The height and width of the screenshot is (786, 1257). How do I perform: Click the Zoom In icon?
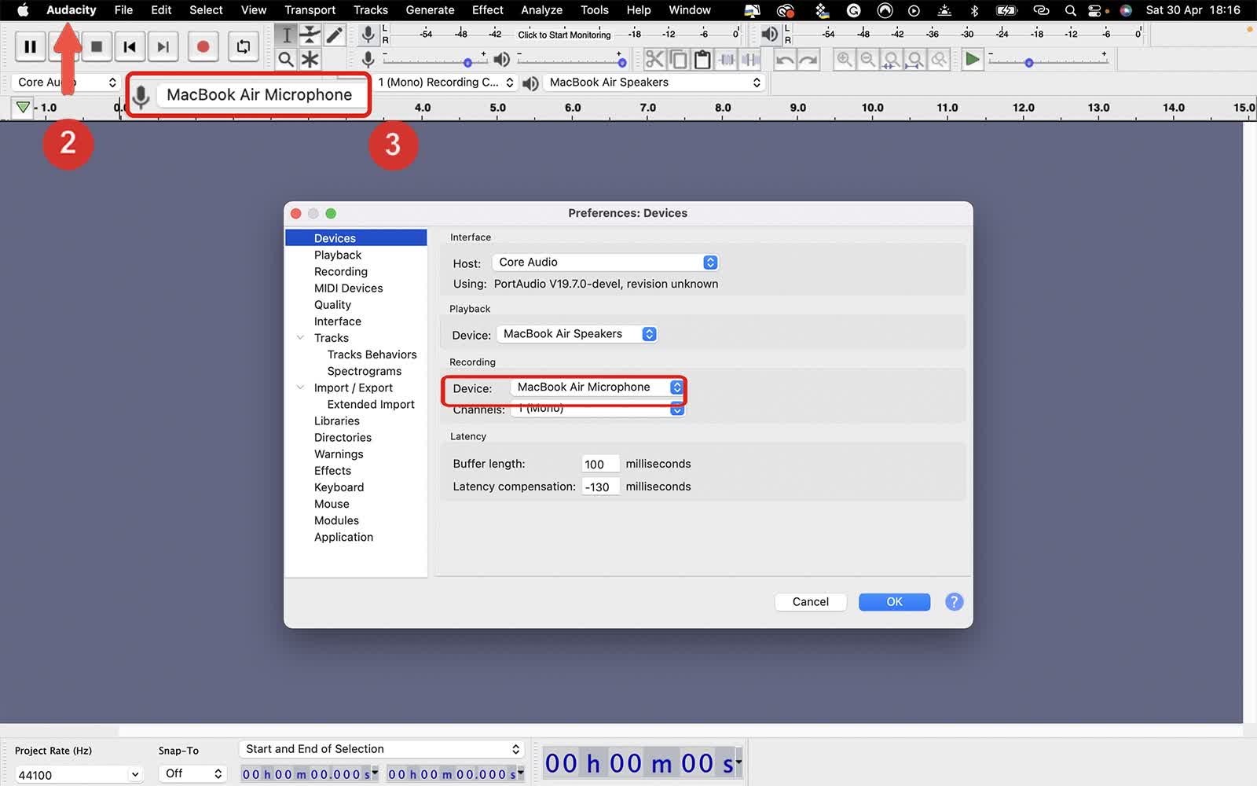(x=845, y=59)
